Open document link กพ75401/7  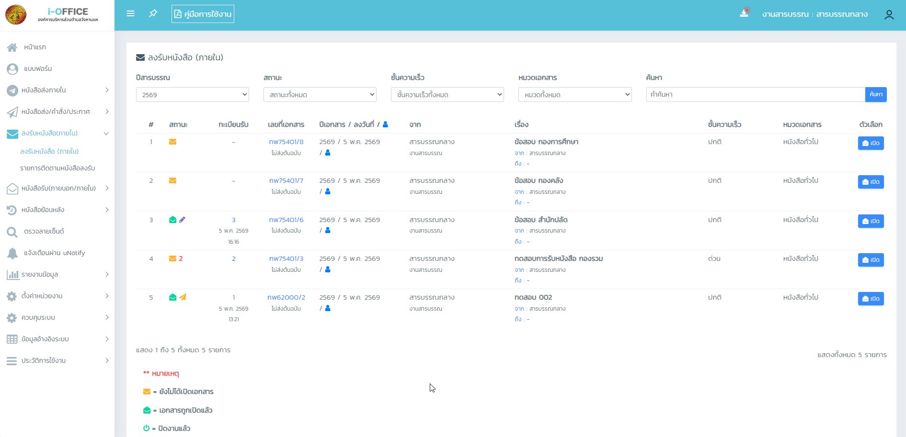pyautogui.click(x=286, y=180)
